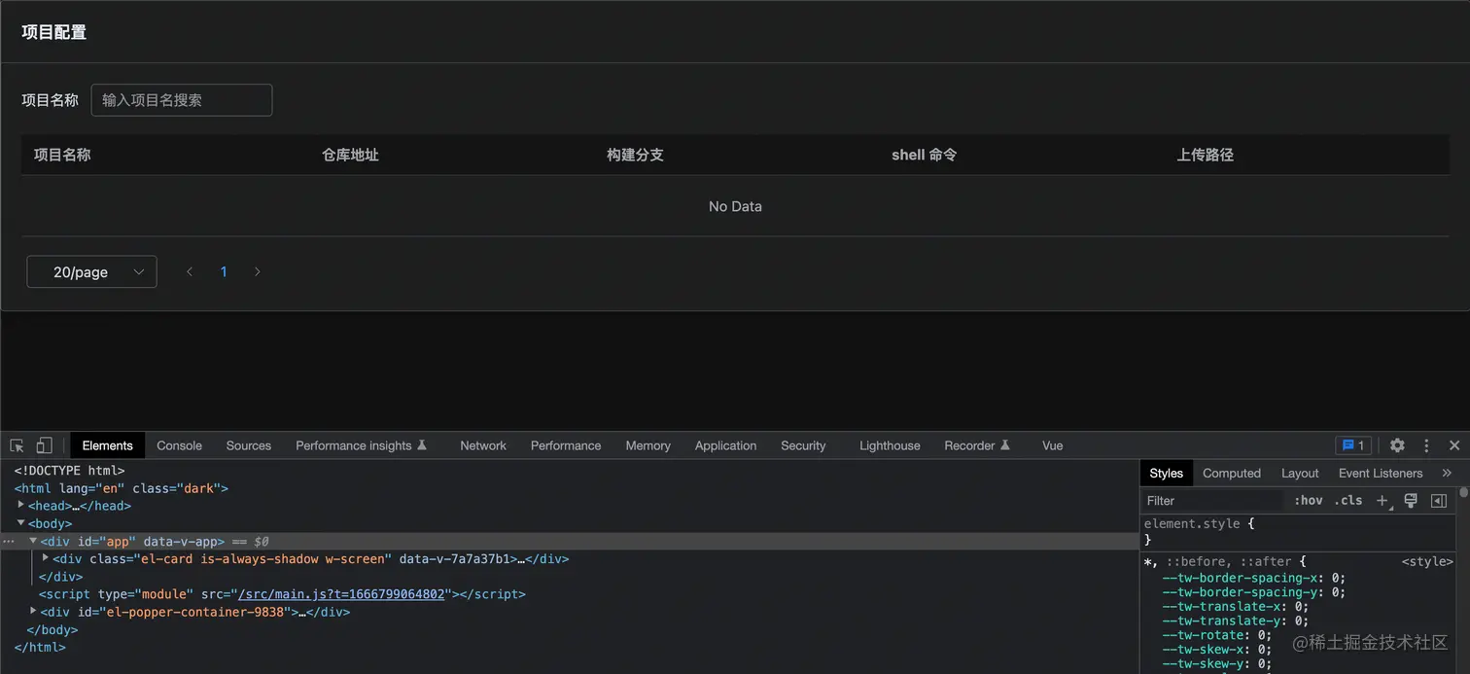
Task: Open the Security tab
Action: [x=803, y=445]
